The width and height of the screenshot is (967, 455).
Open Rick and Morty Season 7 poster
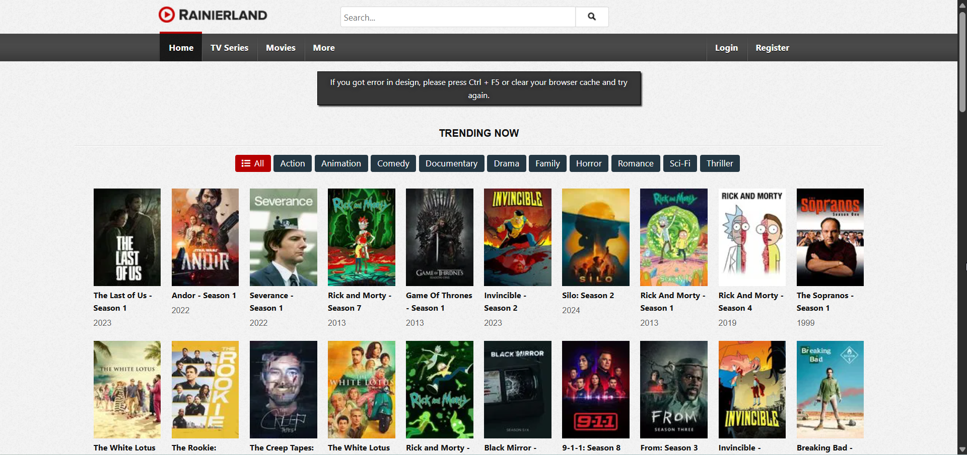[362, 237]
